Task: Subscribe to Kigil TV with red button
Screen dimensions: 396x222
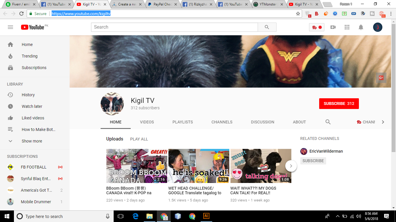Action: tap(339, 103)
